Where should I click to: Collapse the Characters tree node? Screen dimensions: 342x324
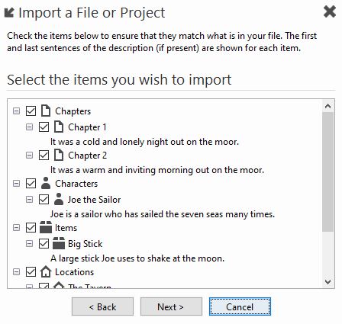(x=16, y=184)
